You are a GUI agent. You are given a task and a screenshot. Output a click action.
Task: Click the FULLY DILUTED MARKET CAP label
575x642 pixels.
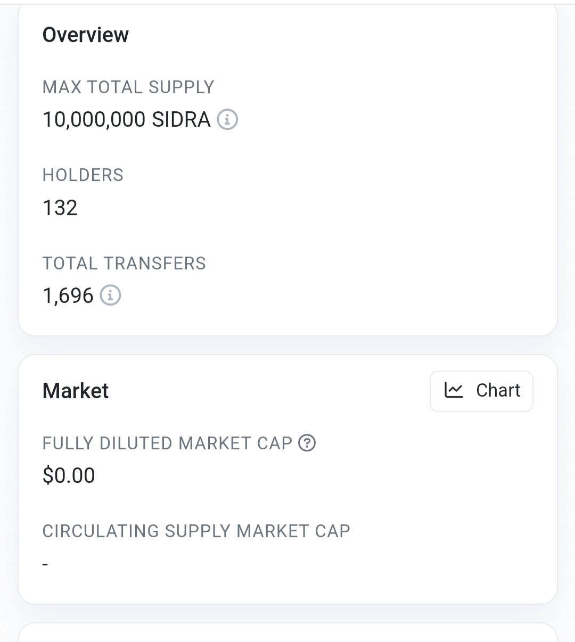(x=168, y=443)
